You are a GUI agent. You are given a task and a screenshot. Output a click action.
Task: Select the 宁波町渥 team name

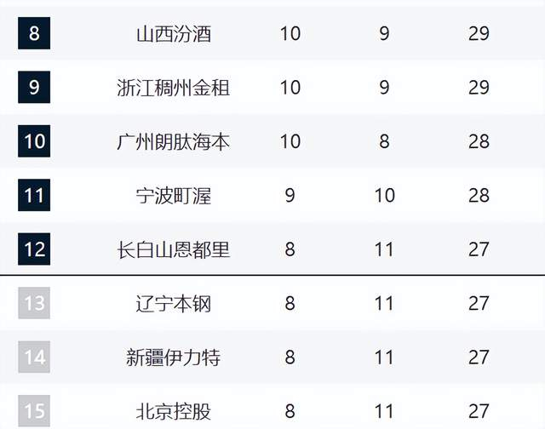coord(174,196)
